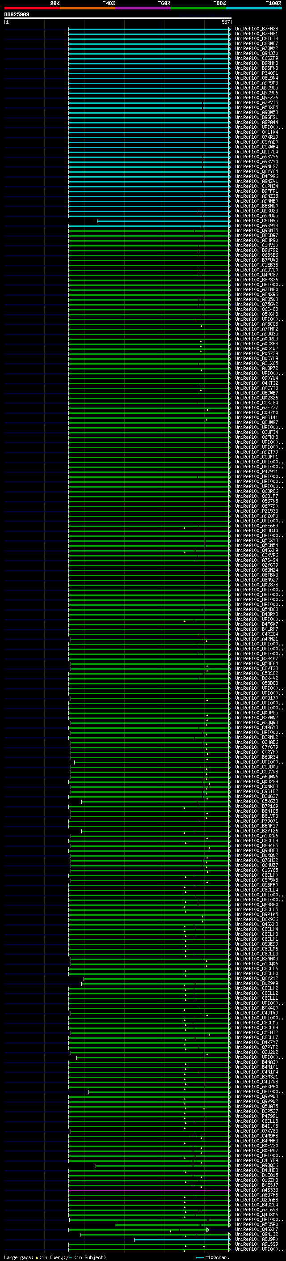Open hit UniRef100_B7FH81
This screenshot has width=286, height=1261.
[x=256, y=34]
